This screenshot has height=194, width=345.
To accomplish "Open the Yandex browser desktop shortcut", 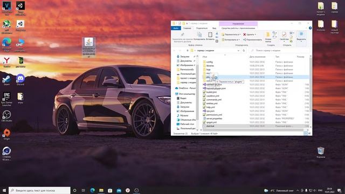I will click(6, 62).
